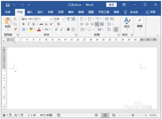
Task: Click the 告诉我 search box
Action: pos(134,12)
